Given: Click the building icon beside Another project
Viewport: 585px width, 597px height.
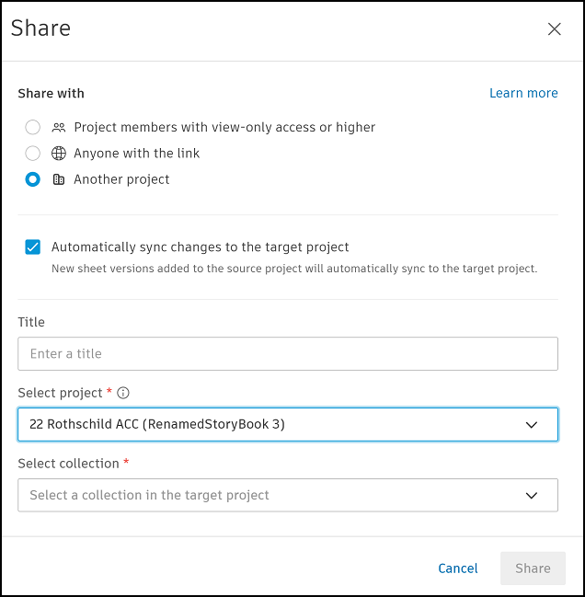Looking at the screenshot, I should click(59, 179).
